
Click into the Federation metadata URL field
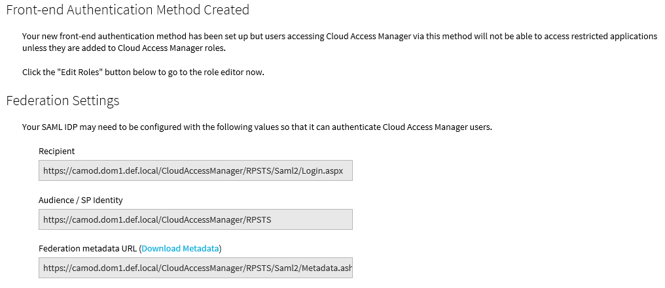tap(196, 268)
